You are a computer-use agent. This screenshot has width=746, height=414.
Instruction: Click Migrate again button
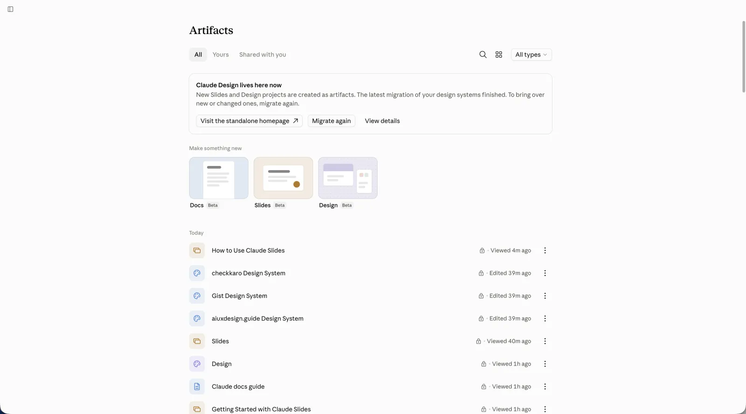[331, 121]
